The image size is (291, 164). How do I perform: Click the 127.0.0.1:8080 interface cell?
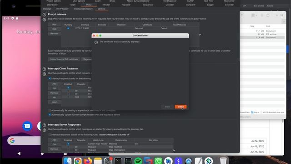click(x=82, y=28)
